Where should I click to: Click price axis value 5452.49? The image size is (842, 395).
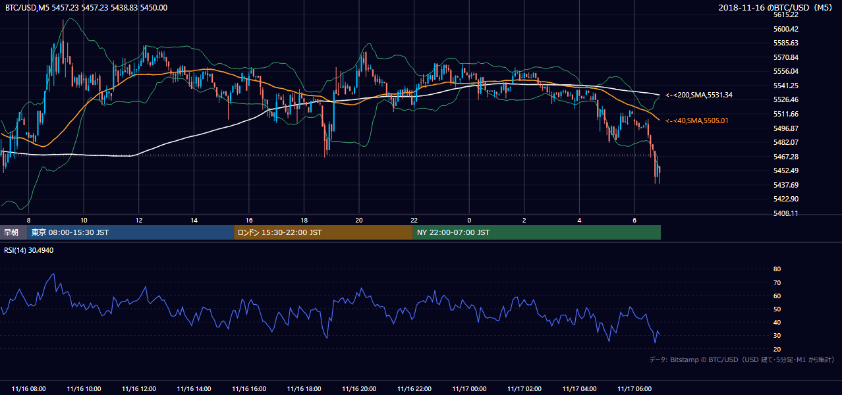point(786,171)
